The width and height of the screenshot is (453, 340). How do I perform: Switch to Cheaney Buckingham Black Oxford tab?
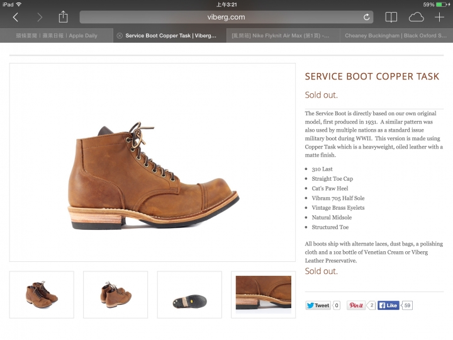[x=396, y=35]
